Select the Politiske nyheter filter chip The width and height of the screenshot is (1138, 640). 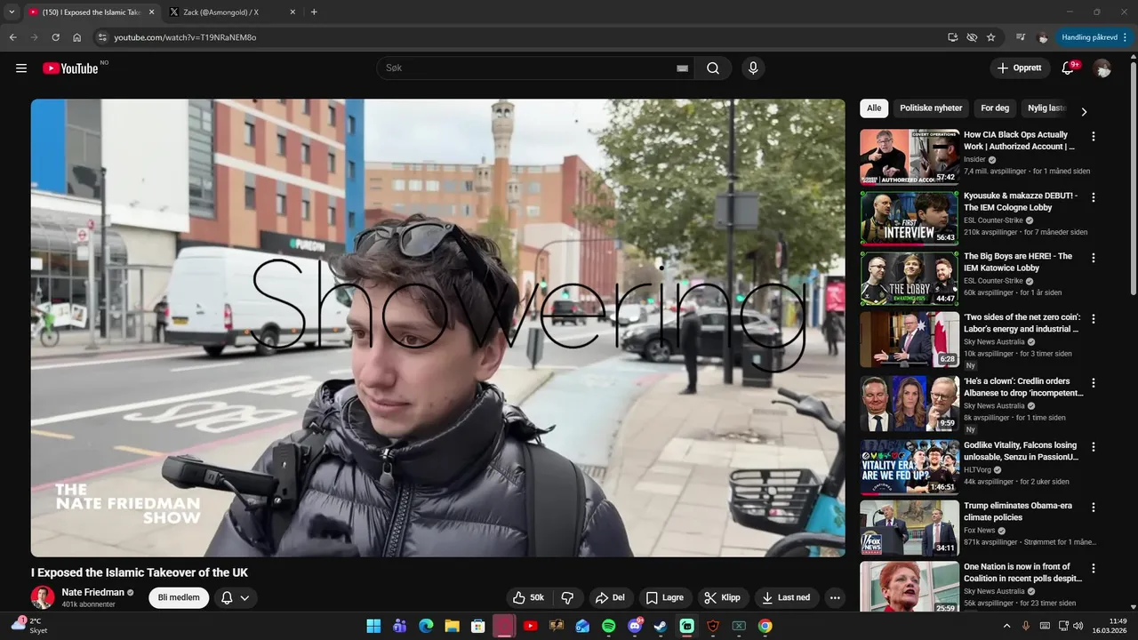click(931, 108)
